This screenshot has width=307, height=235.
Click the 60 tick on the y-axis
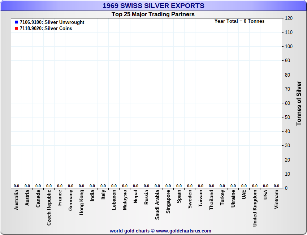(287, 103)
